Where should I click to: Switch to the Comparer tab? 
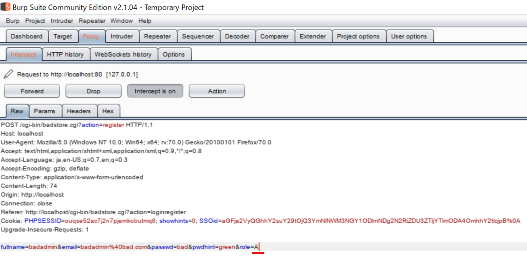coord(274,36)
